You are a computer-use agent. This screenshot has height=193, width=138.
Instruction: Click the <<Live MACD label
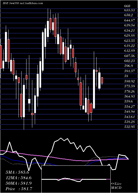(116, 186)
